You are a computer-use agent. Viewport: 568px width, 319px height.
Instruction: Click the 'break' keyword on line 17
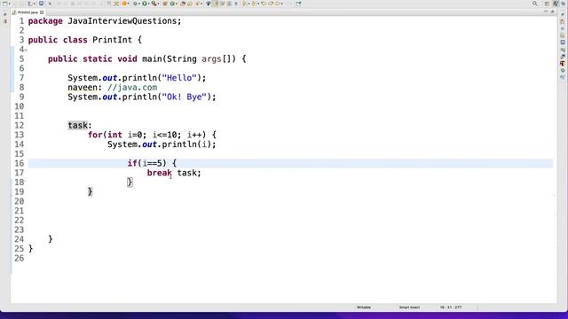(x=159, y=173)
